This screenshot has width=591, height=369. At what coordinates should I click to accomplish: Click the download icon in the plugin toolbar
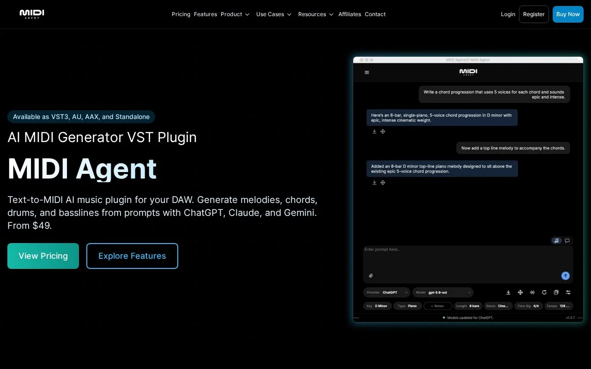tap(508, 292)
